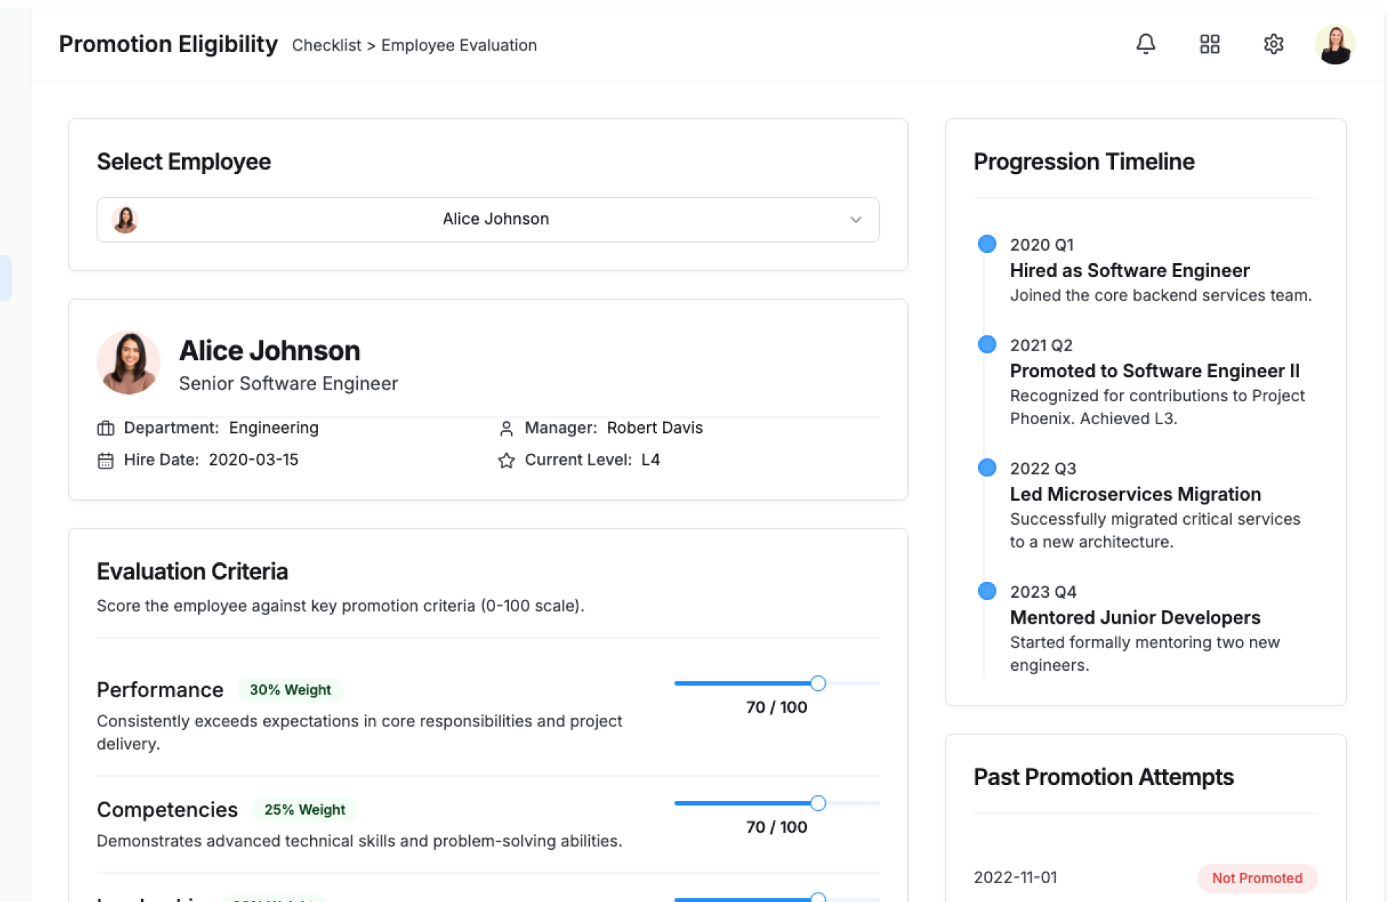Click the Employee Evaluation breadcrumb
Screen dimensions: 1388x902
(458, 46)
